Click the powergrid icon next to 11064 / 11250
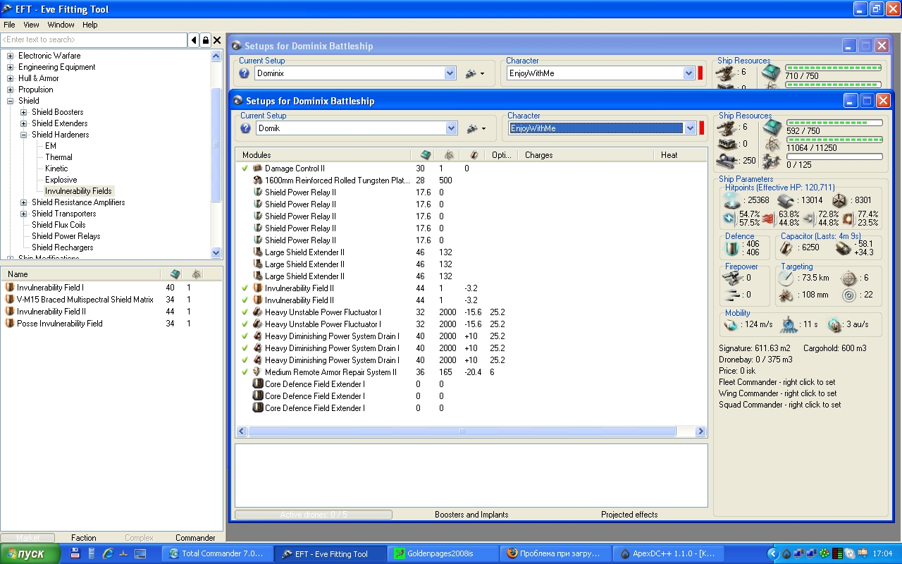 click(x=772, y=145)
